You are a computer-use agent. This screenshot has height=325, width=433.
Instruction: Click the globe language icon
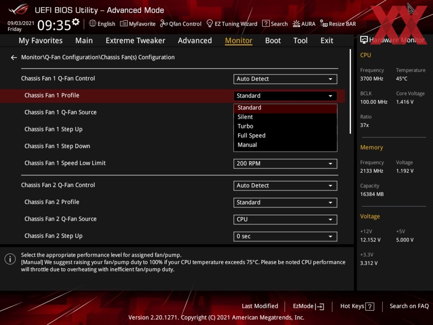point(92,23)
